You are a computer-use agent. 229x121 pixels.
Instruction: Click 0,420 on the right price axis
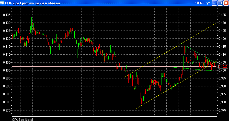[222, 39]
